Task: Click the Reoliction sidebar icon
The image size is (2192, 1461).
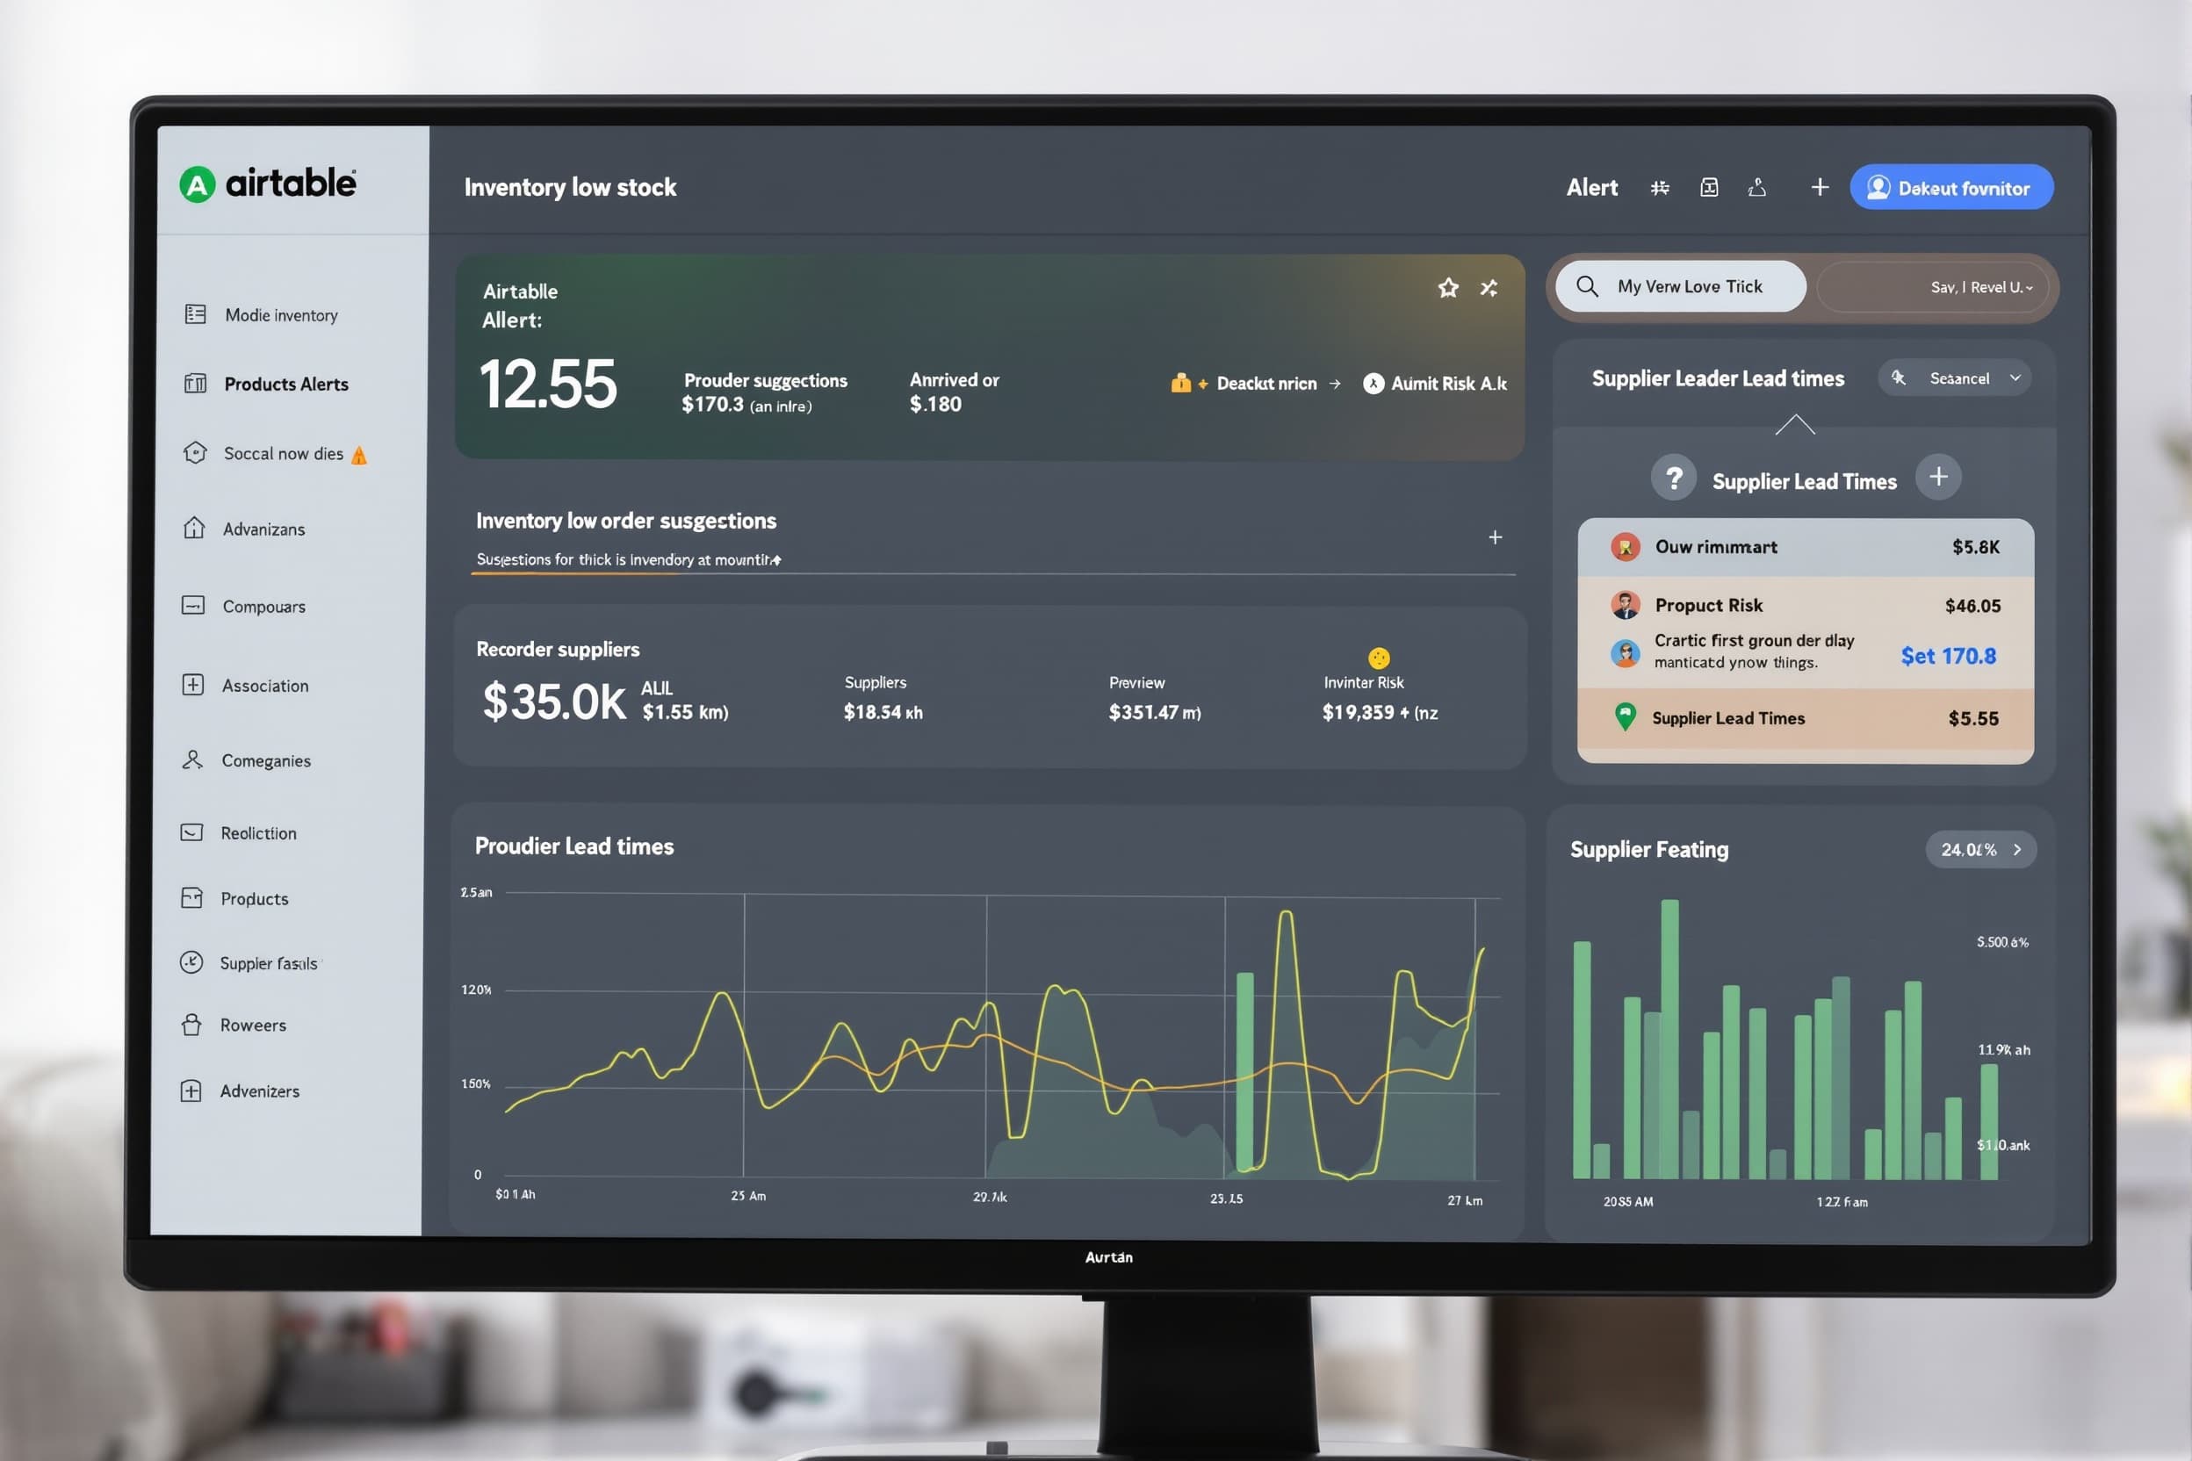Action: [x=191, y=832]
